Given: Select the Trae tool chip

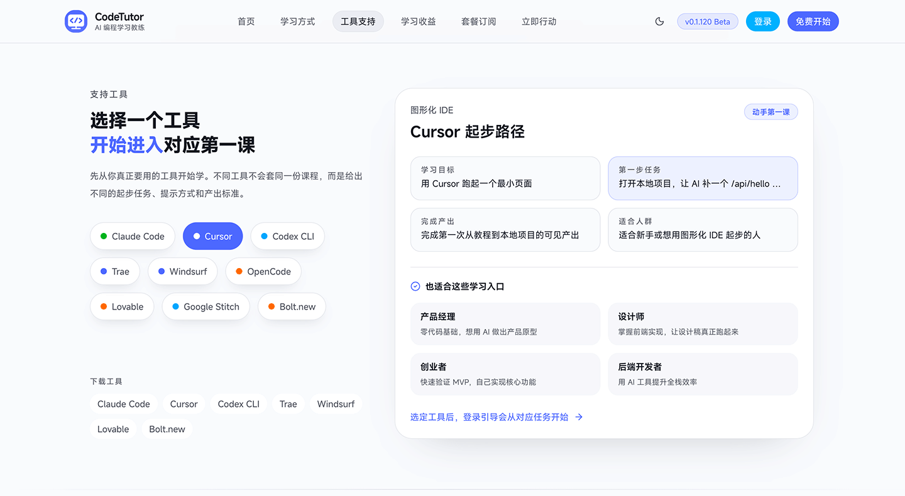Looking at the screenshot, I should pyautogui.click(x=115, y=271).
